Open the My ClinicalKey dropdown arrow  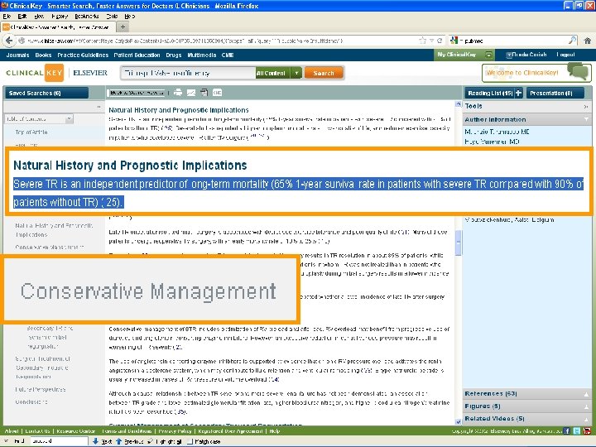[x=489, y=55]
